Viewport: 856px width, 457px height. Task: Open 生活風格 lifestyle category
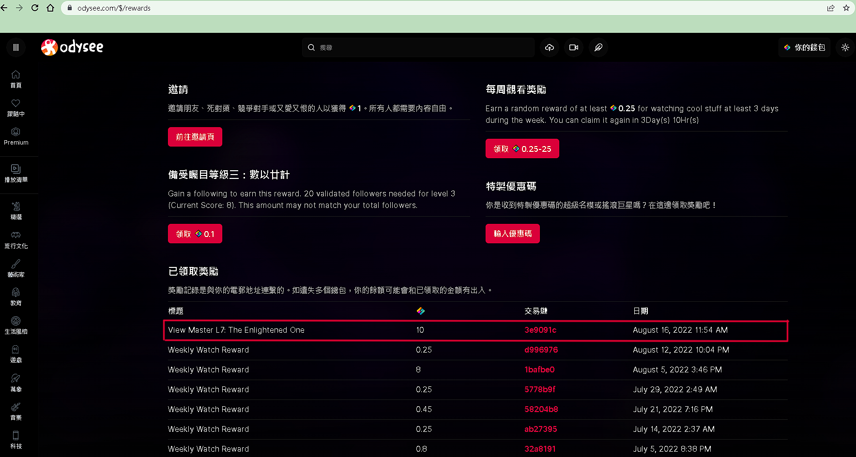[16, 325]
